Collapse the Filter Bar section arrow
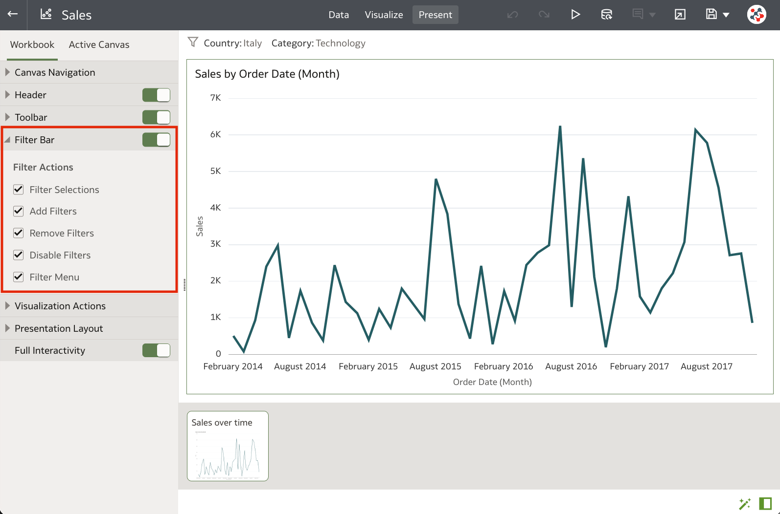Image resolution: width=780 pixels, height=514 pixels. pyautogui.click(x=7, y=140)
